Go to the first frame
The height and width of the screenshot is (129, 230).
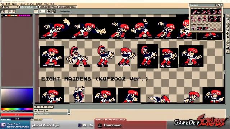click(x=36, y=107)
